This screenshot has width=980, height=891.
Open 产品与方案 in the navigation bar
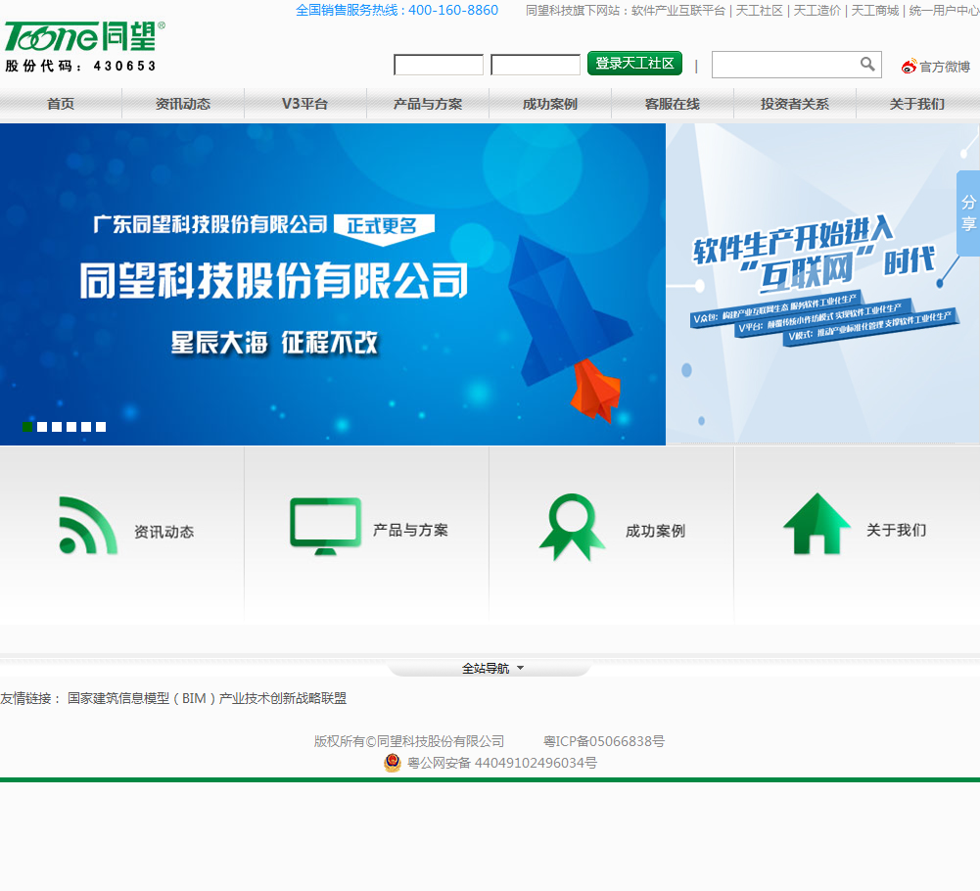click(428, 104)
